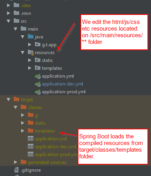Expand the templates folder under resources

(x=30, y=68)
